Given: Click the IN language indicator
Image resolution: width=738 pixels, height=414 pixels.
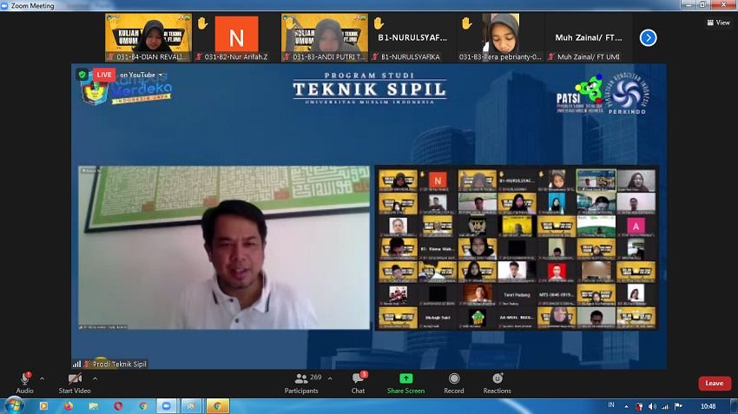Looking at the screenshot, I should pyautogui.click(x=611, y=405).
